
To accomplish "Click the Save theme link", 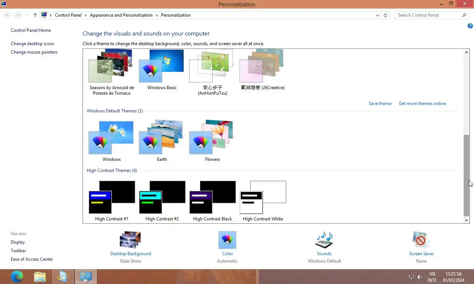I will point(380,104).
